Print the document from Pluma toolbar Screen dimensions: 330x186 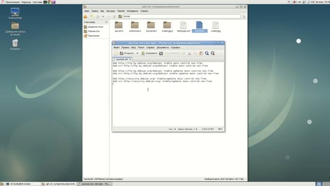pyautogui.click(x=161, y=53)
